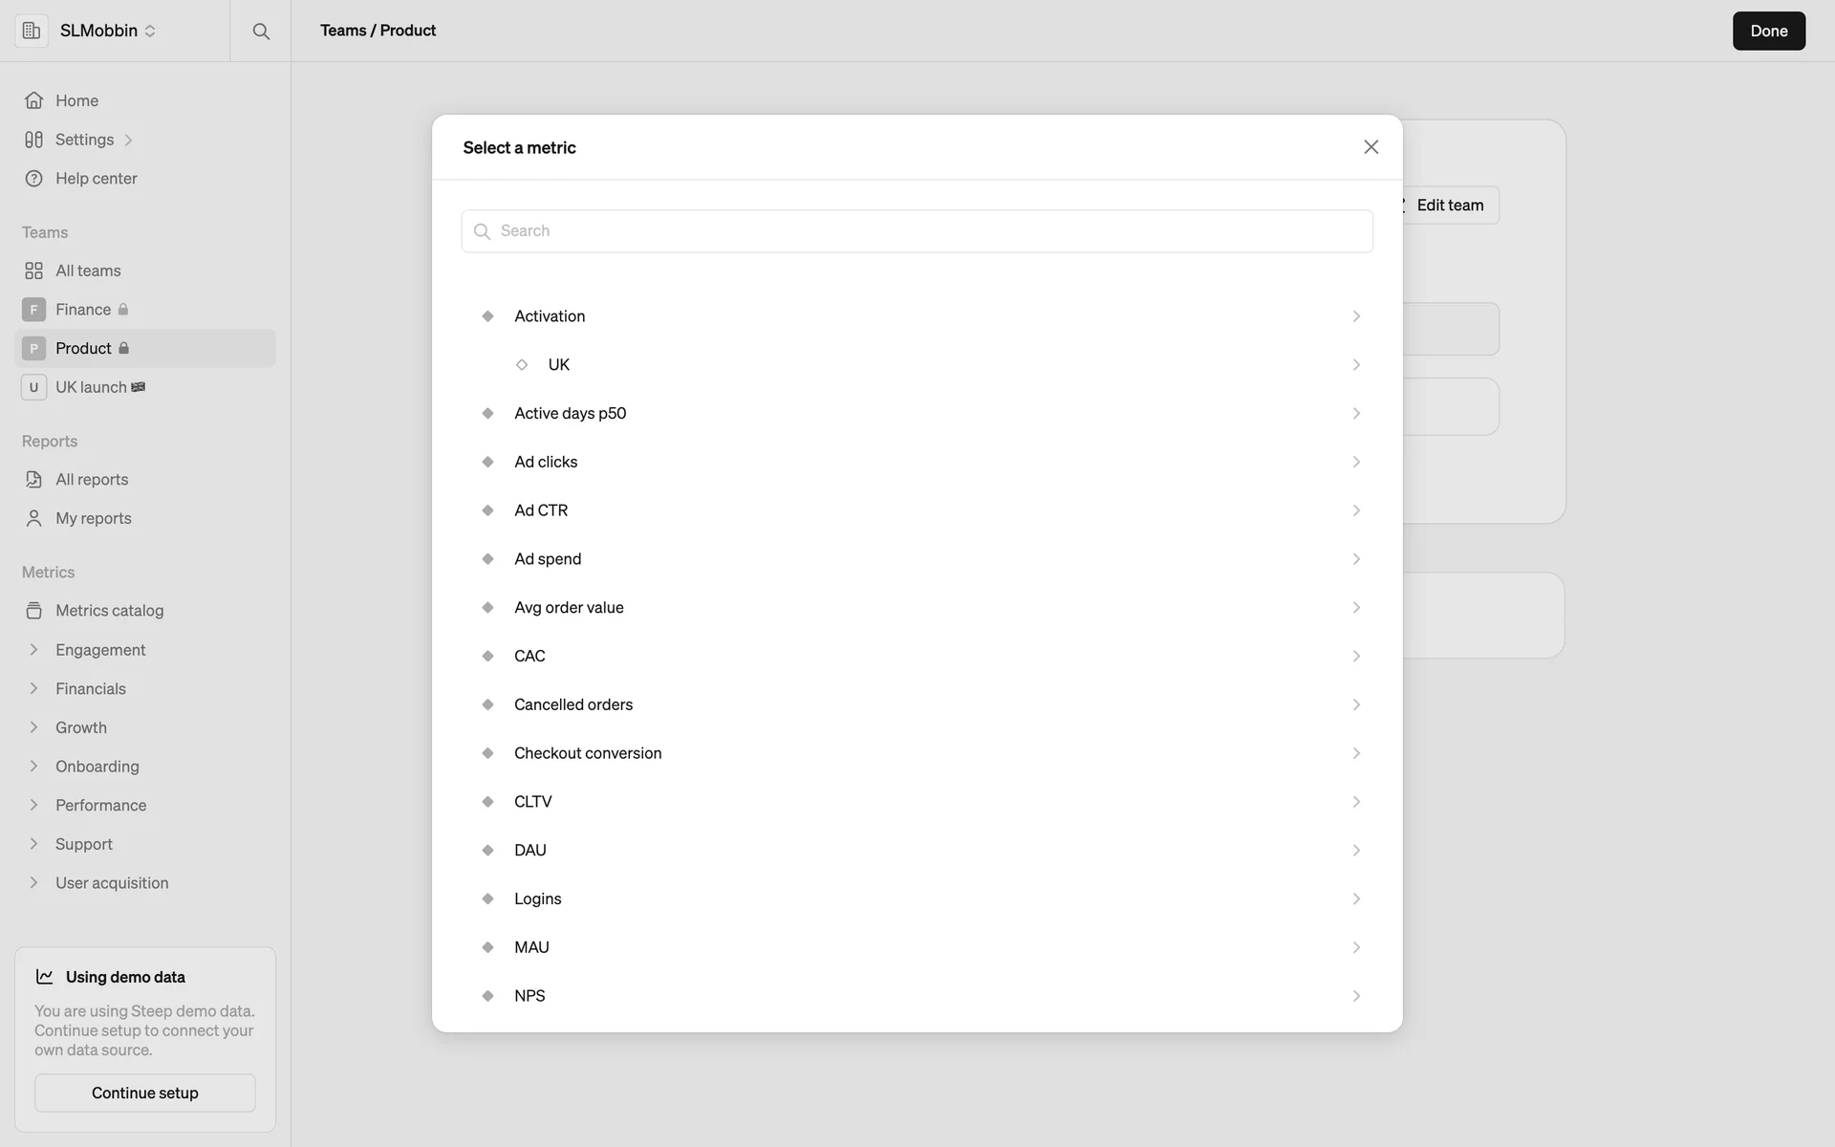Open My reports person icon

pyautogui.click(x=33, y=518)
